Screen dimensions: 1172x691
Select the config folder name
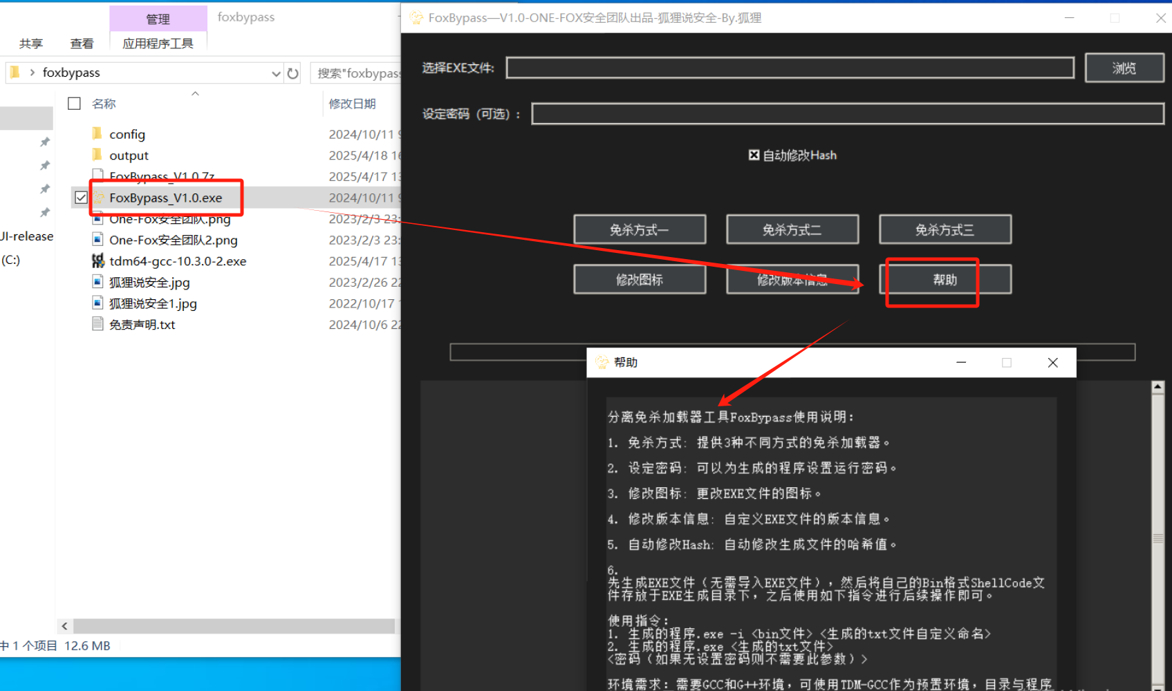pos(127,134)
